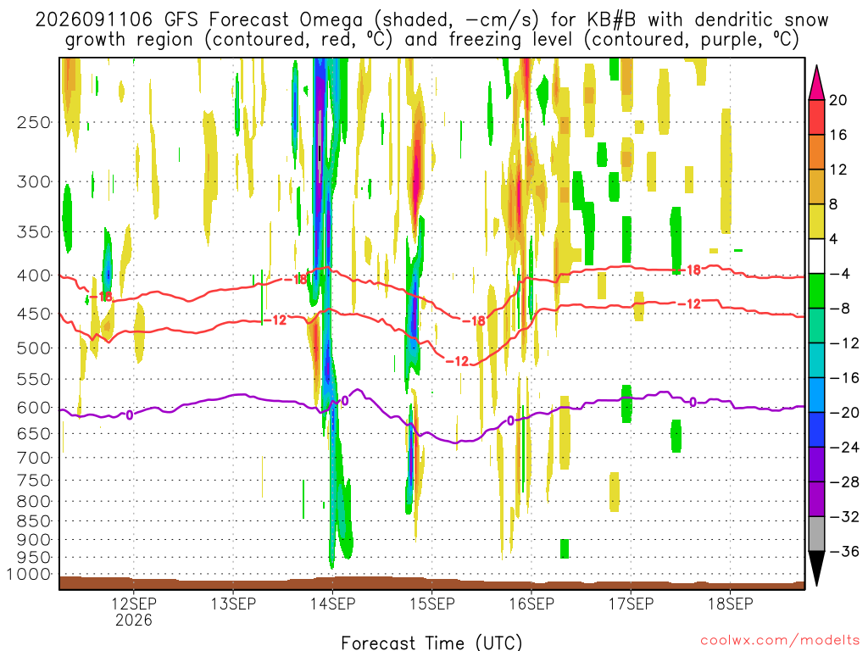Image resolution: width=868 pixels, height=651 pixels.
Task: Click the Forecast Time (UTC) axis title
Action: point(431,643)
